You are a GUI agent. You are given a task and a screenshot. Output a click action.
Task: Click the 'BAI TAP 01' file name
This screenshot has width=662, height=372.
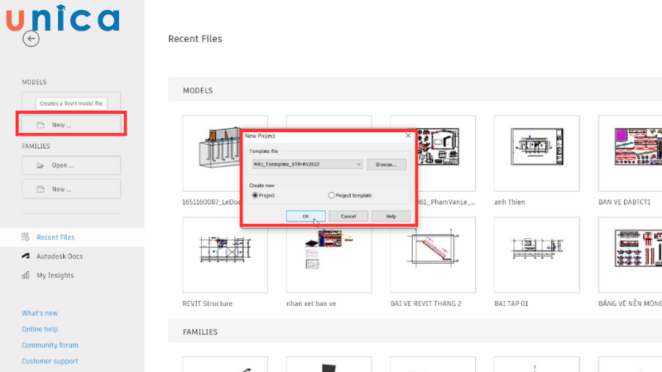[x=511, y=303]
